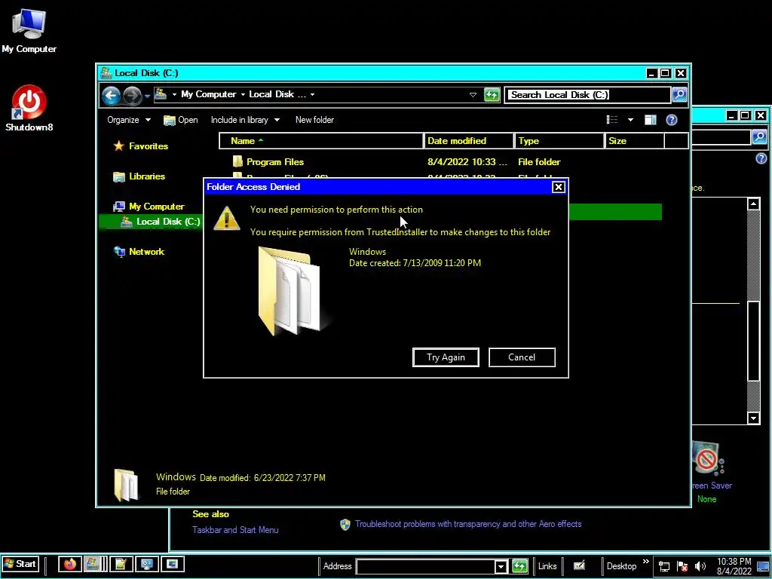The height and width of the screenshot is (579, 772).
Task: Sort by Name column header
Action: pyautogui.click(x=321, y=141)
